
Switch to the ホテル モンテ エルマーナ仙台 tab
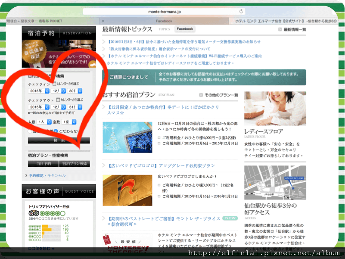pyautogui.click(x=283, y=21)
